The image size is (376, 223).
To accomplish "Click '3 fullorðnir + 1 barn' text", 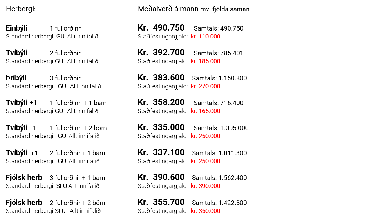I will coord(78,178).
